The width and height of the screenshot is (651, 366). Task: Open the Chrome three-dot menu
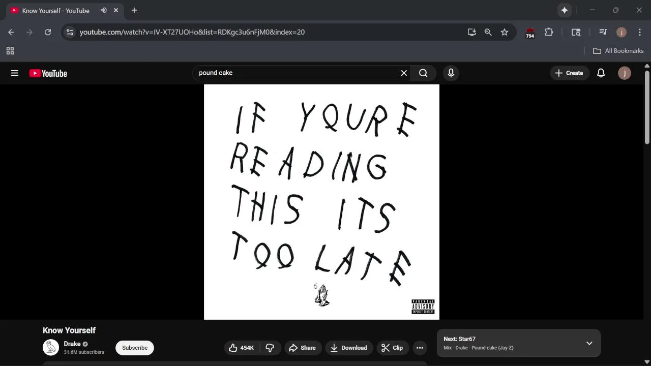click(640, 32)
